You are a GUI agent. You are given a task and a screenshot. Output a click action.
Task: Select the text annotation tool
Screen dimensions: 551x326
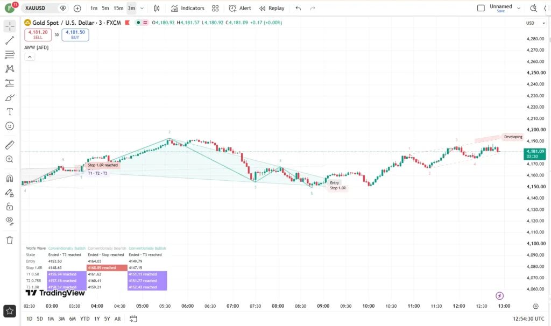click(10, 112)
